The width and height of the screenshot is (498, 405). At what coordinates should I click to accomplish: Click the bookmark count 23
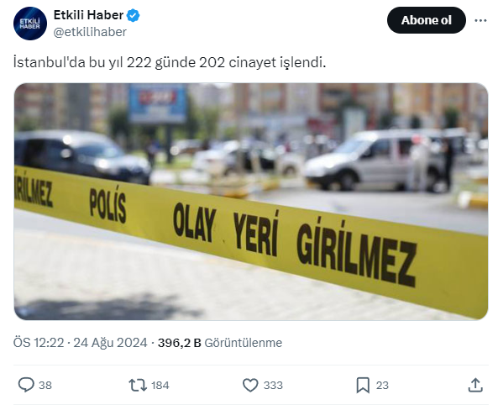(382, 386)
